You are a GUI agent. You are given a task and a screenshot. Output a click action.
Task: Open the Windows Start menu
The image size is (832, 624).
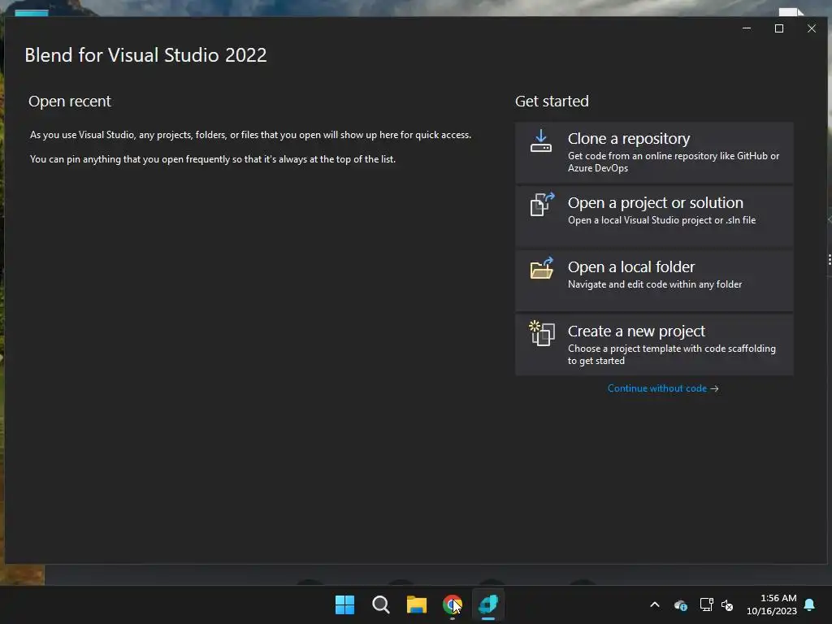pos(344,604)
